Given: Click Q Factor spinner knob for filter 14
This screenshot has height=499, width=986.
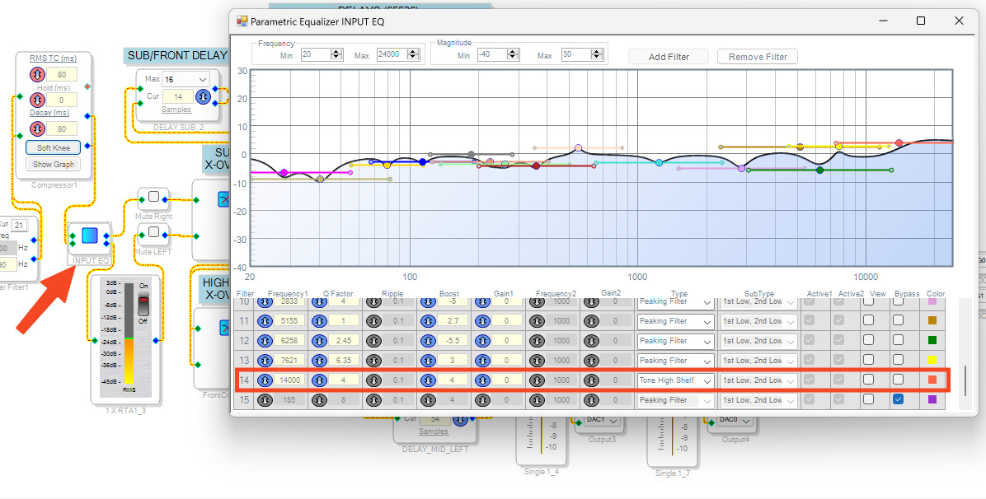Looking at the screenshot, I should point(319,380).
